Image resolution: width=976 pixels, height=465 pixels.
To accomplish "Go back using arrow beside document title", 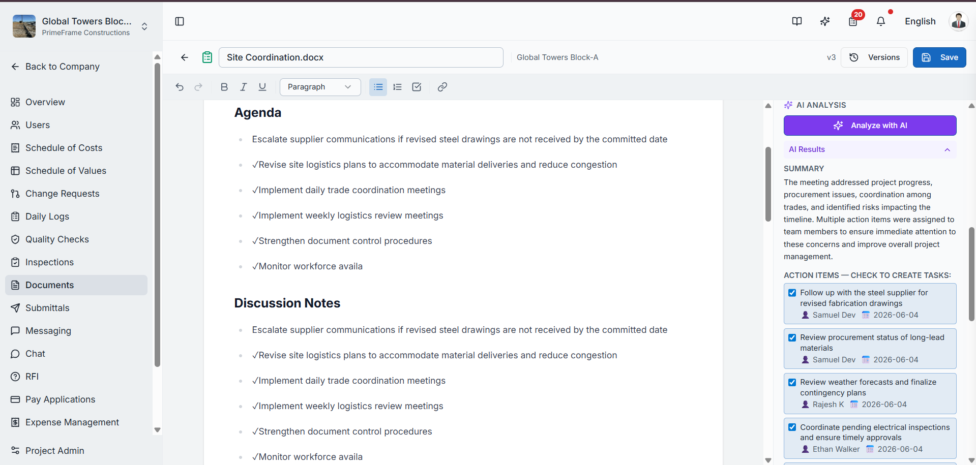I will click(185, 57).
